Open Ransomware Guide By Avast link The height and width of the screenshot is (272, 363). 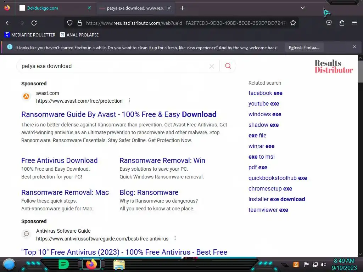(119, 114)
